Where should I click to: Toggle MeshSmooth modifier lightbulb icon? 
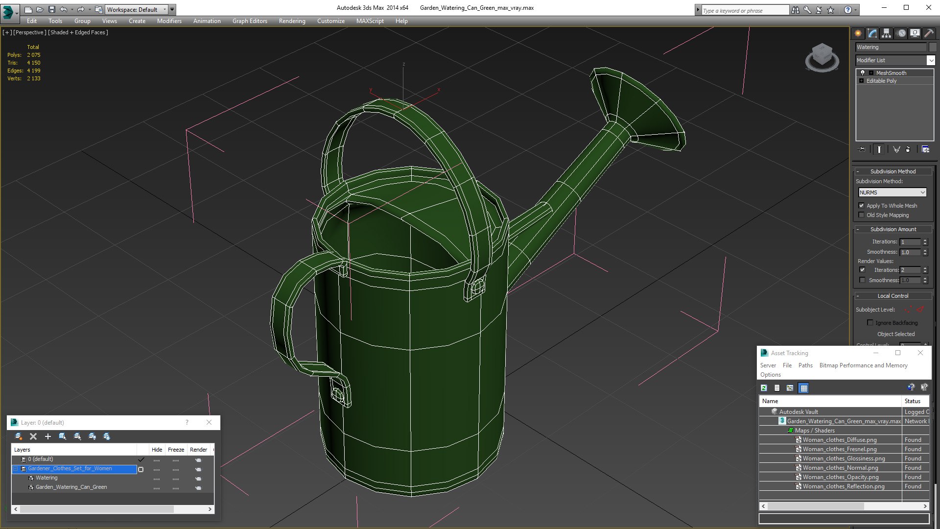(863, 72)
